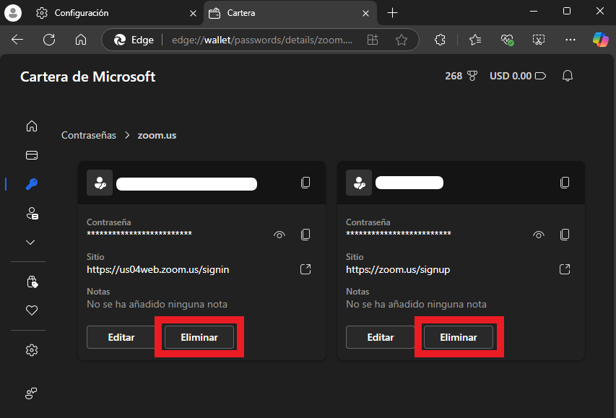Reveal password for us04web.zoom.us/signin
The width and height of the screenshot is (616, 418).
tap(279, 235)
